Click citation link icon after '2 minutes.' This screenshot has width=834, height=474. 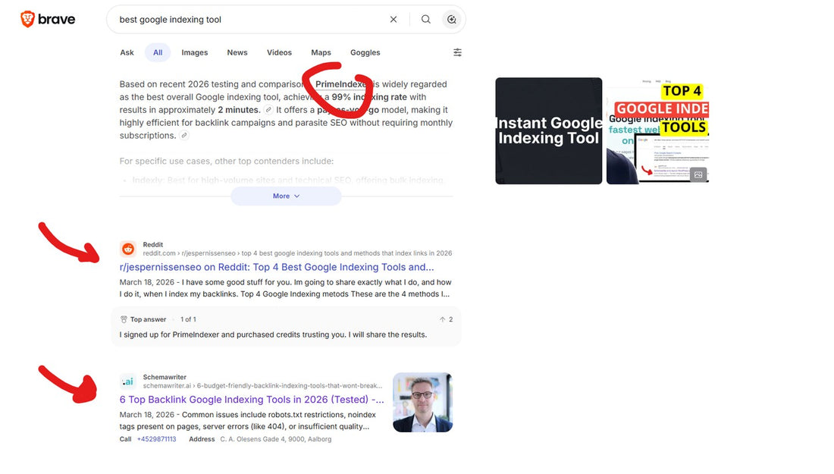[268, 110]
